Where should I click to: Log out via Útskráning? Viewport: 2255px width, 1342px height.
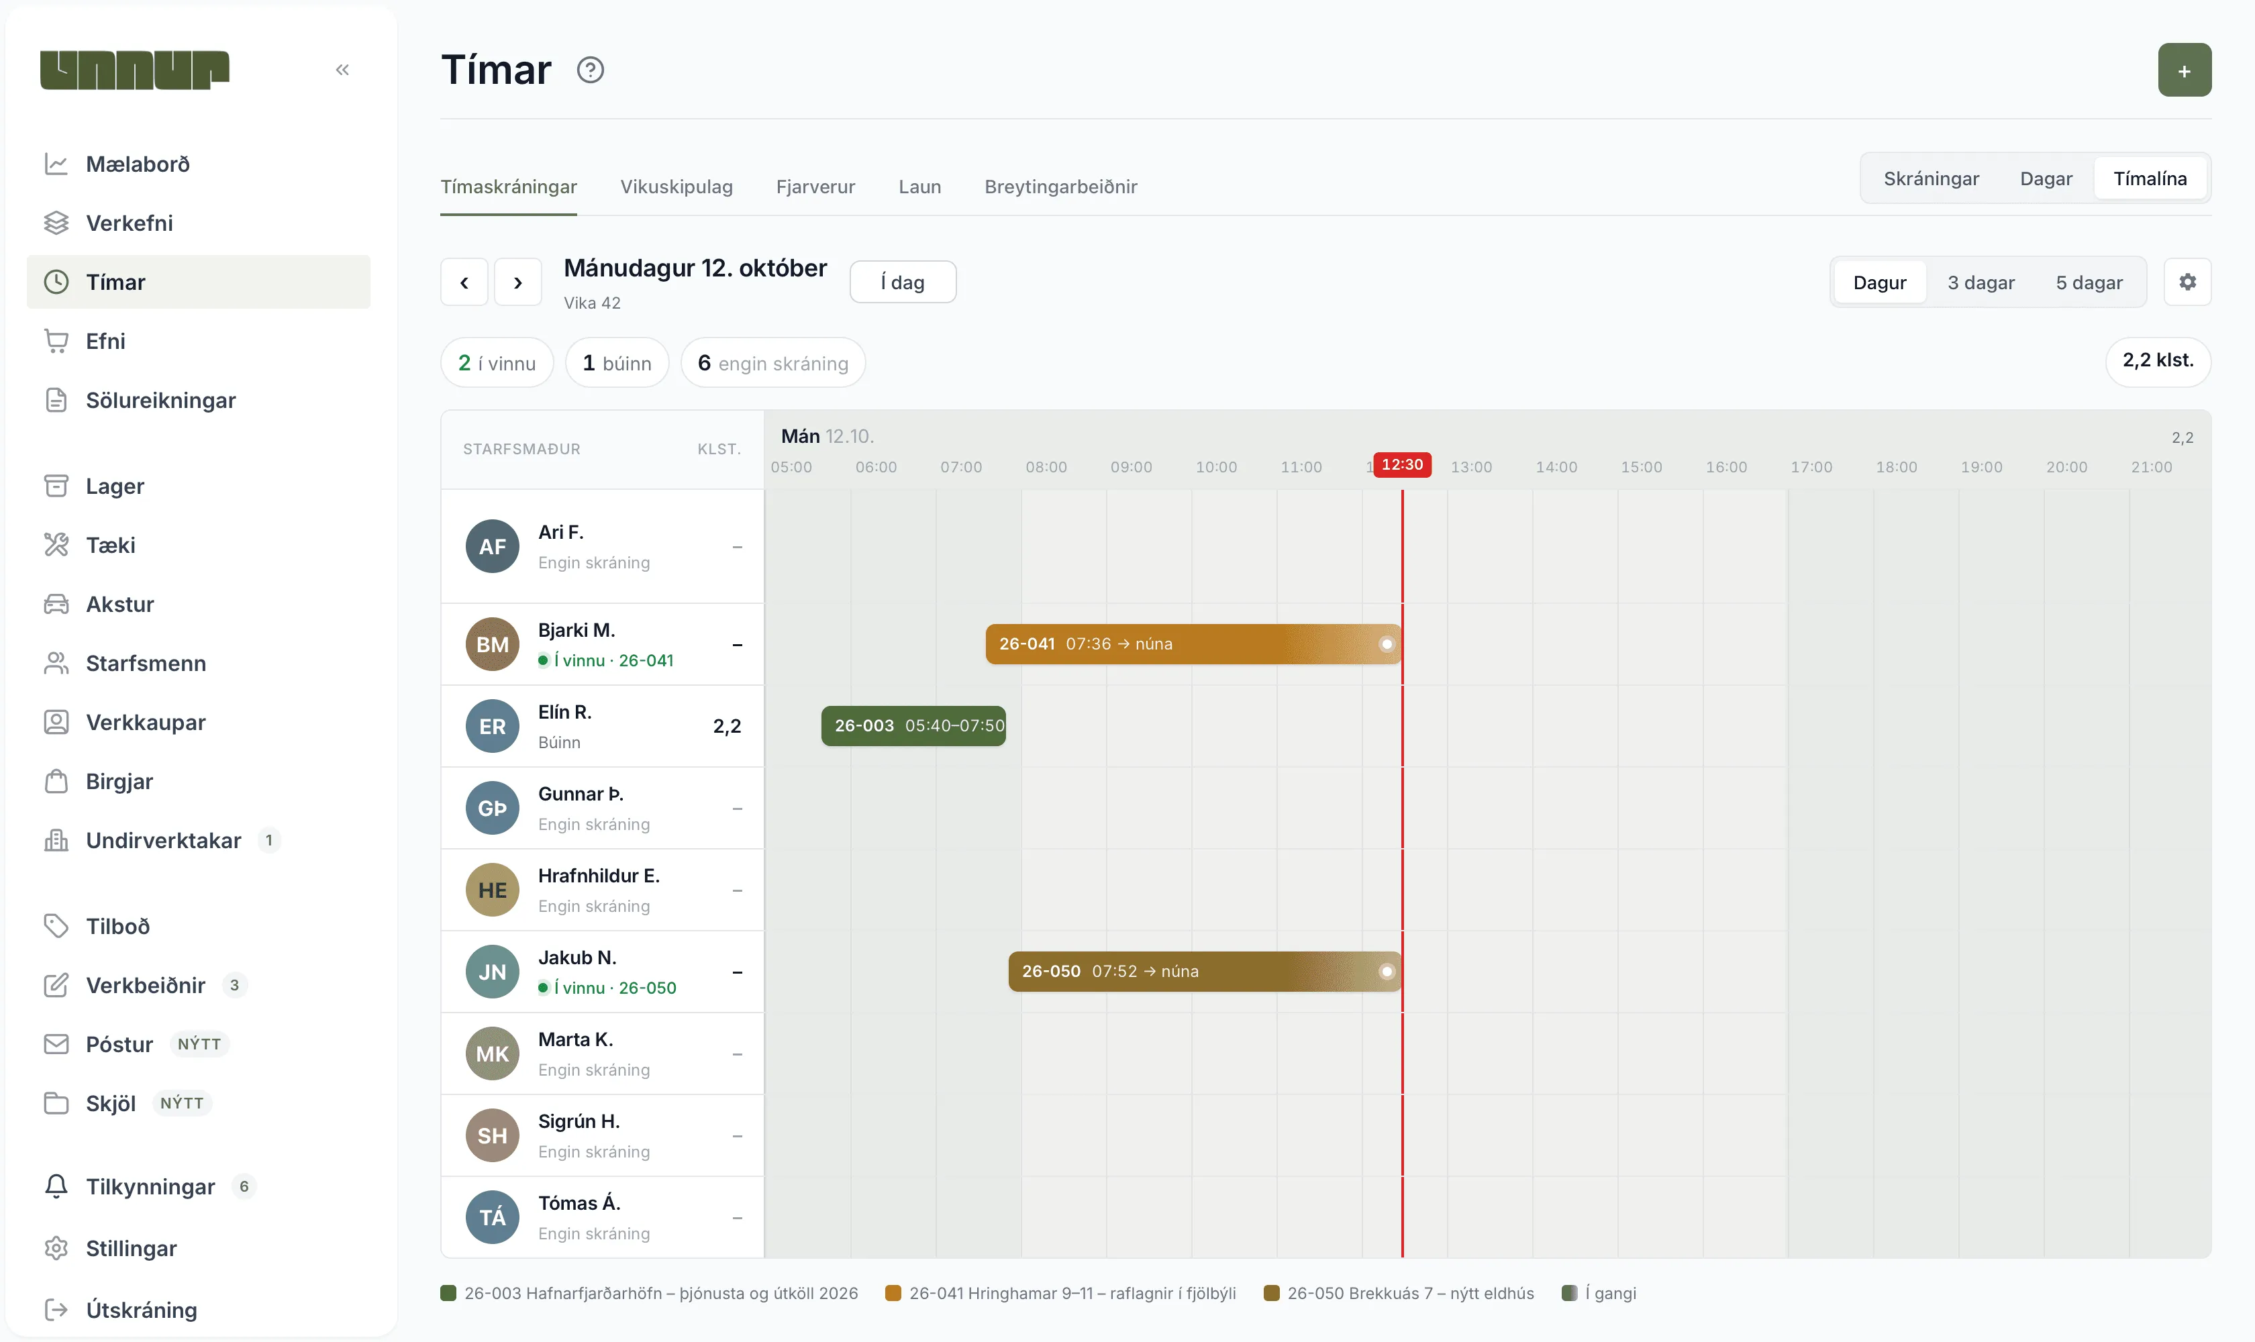[x=198, y=1309]
